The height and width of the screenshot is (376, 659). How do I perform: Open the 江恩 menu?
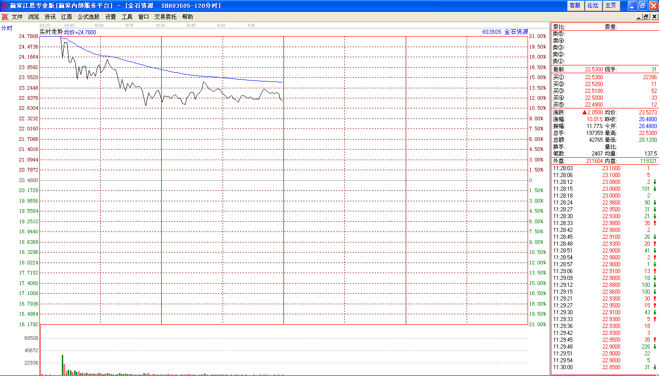pyautogui.click(x=66, y=17)
